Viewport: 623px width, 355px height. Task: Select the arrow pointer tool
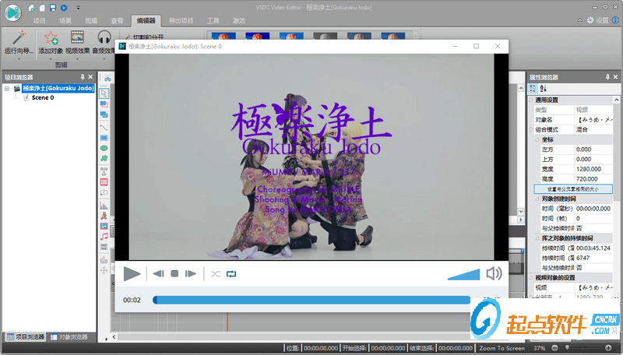[104, 93]
